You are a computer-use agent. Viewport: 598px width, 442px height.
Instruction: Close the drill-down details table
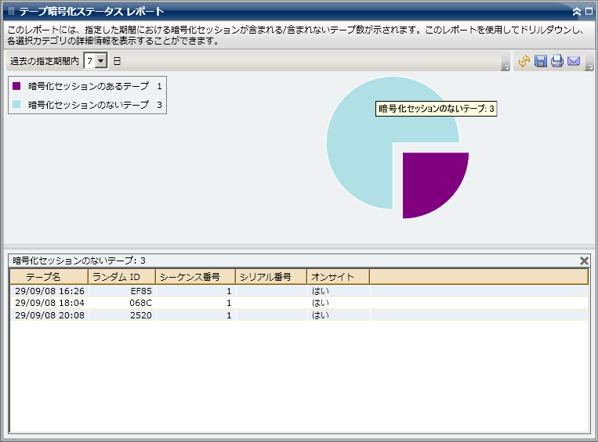tap(584, 261)
